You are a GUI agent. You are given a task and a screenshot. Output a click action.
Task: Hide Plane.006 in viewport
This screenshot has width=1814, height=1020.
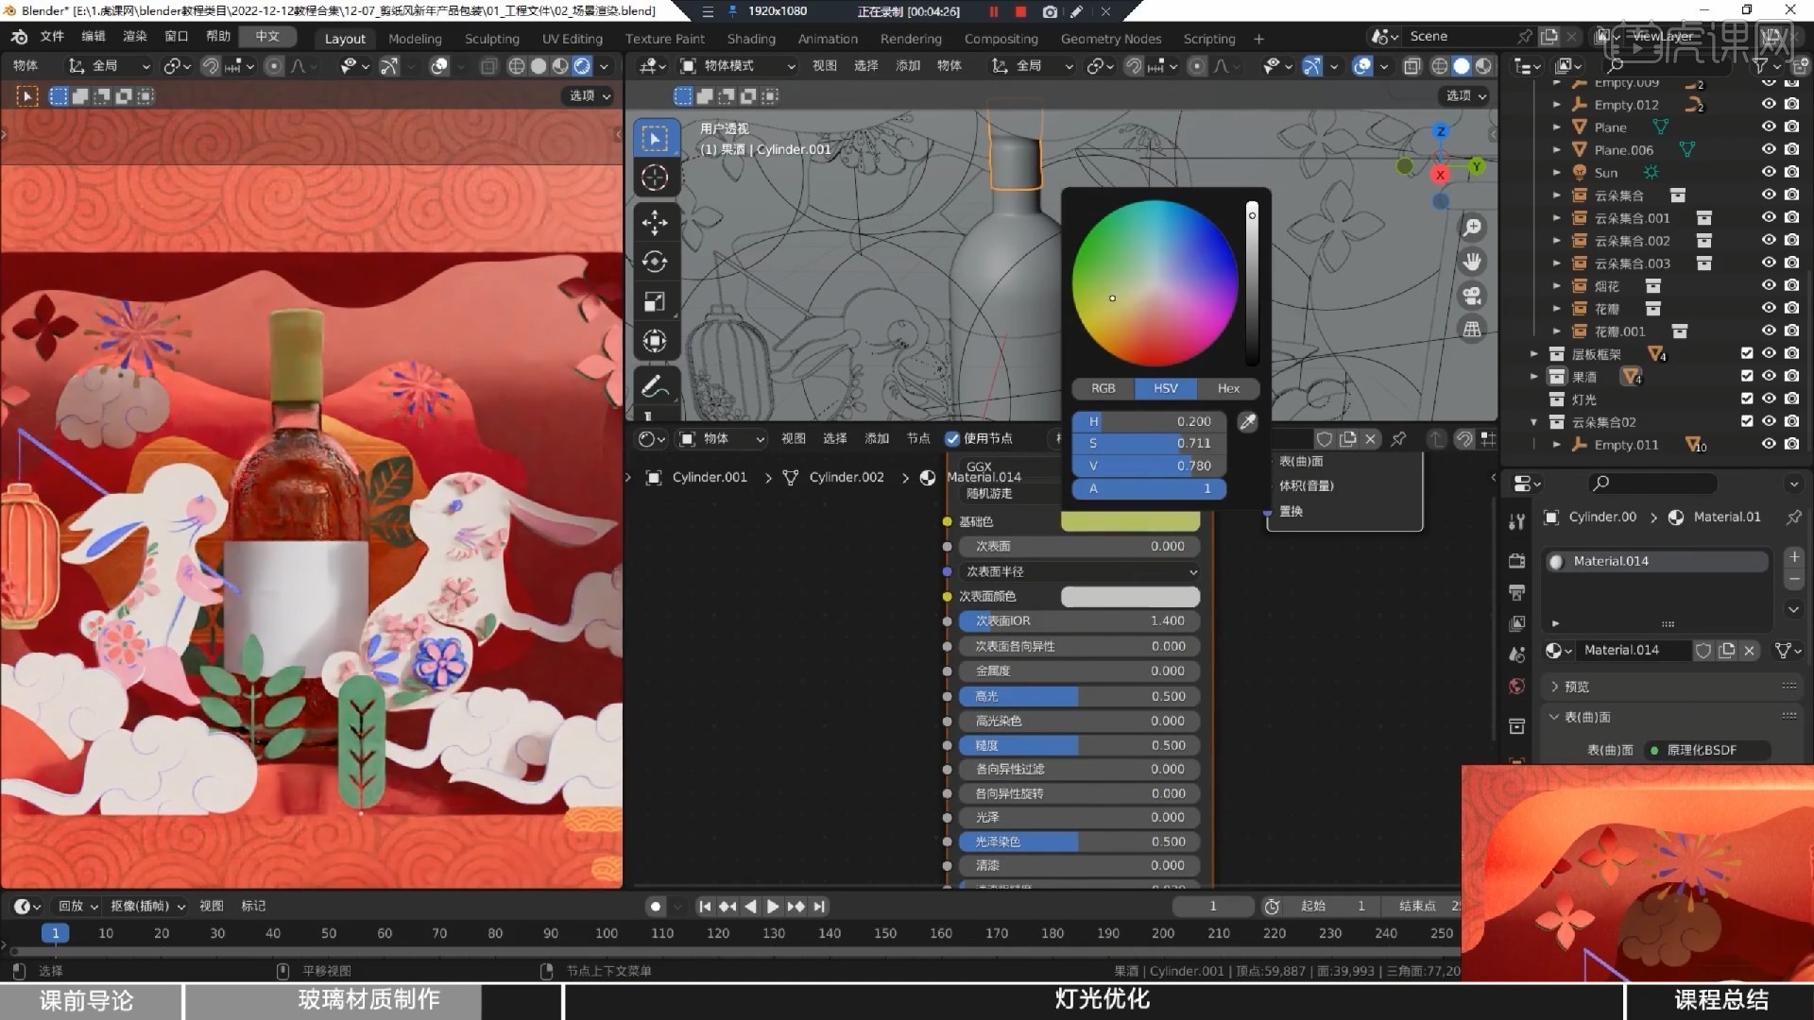coord(1769,149)
